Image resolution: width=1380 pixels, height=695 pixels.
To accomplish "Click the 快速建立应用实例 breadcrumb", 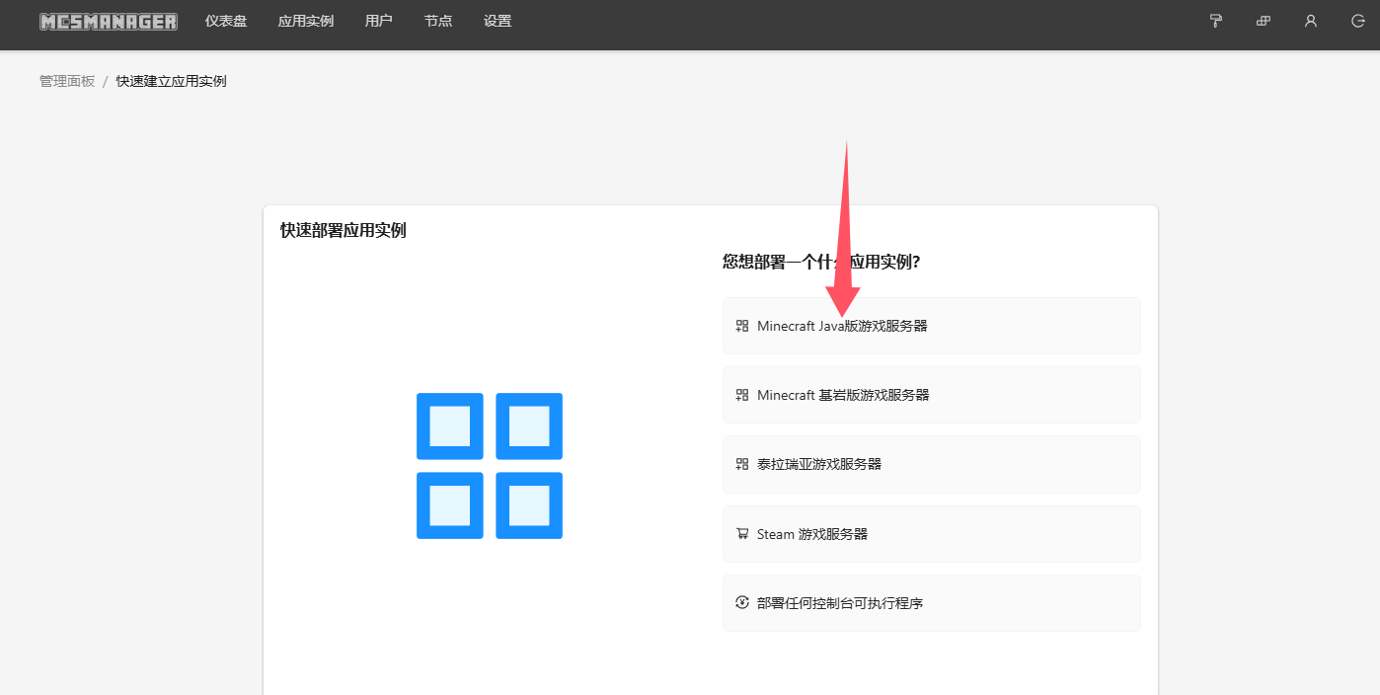I will pos(172,81).
